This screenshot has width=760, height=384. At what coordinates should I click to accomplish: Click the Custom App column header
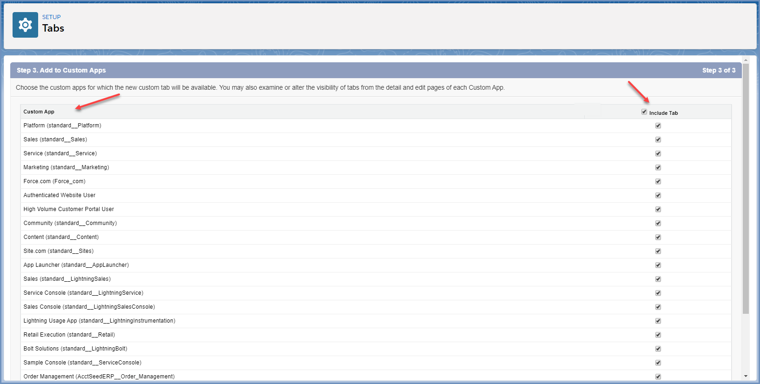click(39, 112)
